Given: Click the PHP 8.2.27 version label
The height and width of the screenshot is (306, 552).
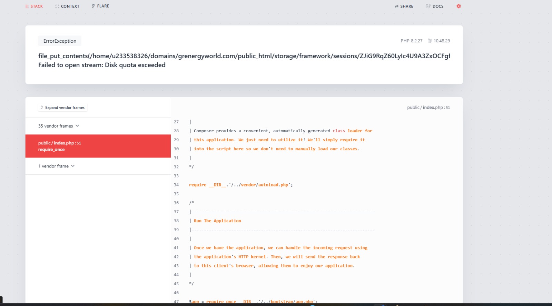Looking at the screenshot, I should click(x=411, y=41).
